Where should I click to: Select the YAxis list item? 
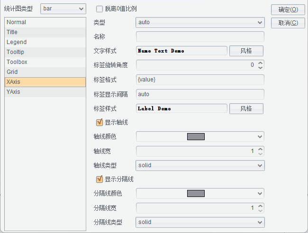tap(45, 92)
